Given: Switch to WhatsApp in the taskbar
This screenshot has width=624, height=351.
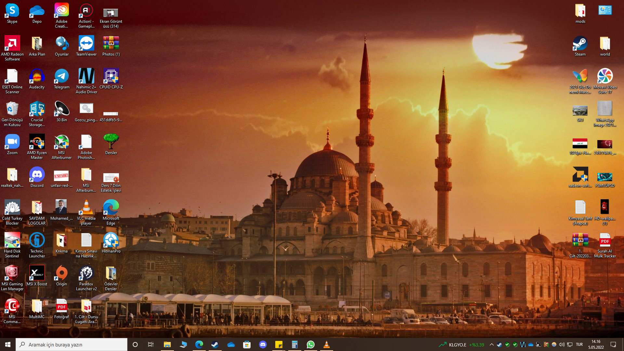Looking at the screenshot, I should (310, 344).
